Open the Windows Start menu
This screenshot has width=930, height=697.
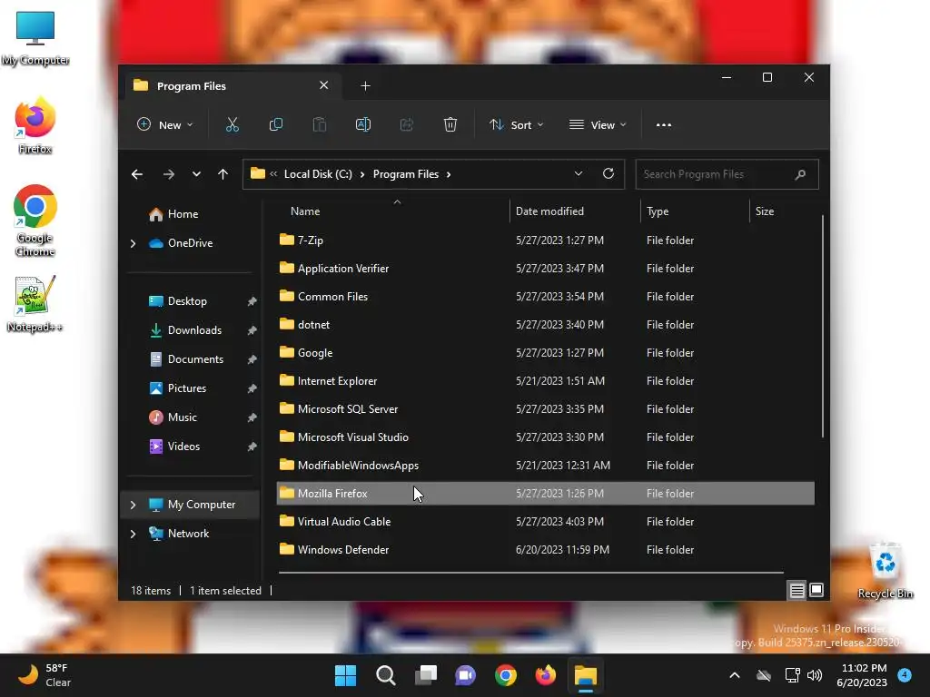coord(345,675)
